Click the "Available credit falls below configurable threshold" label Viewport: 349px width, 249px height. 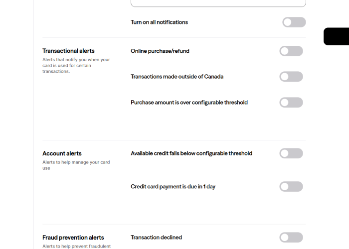191,153
